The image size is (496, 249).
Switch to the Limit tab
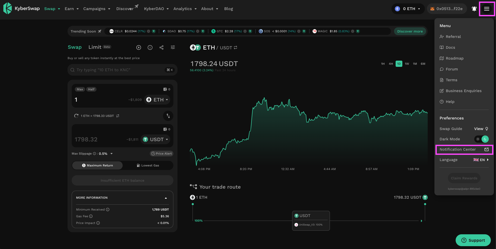pos(95,47)
